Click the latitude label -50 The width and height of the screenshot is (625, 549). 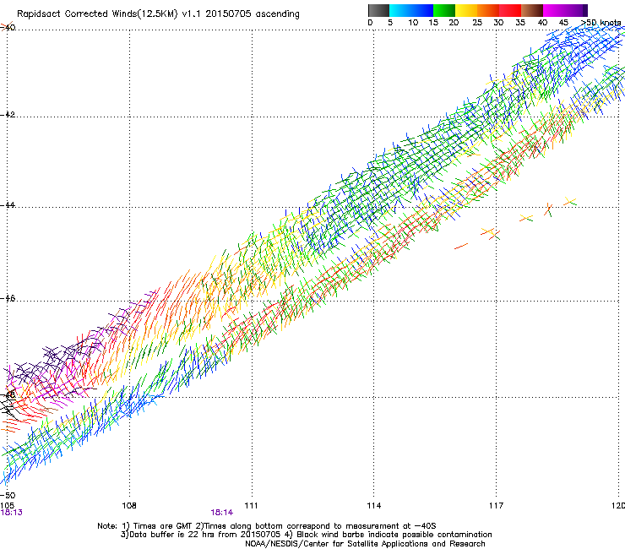pos(8,496)
